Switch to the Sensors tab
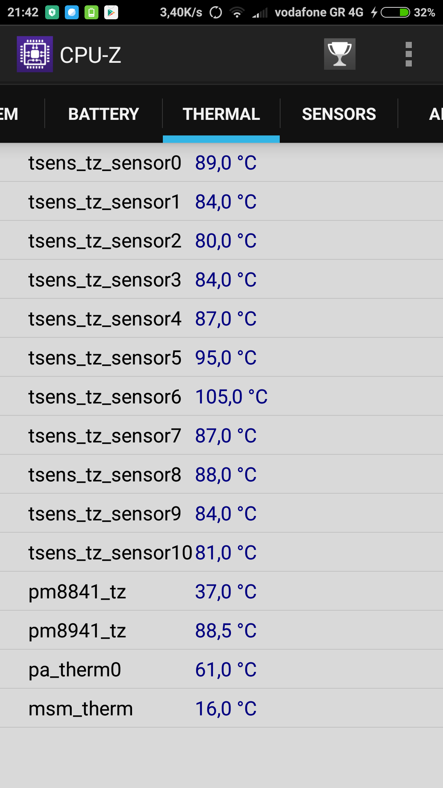The width and height of the screenshot is (443, 788). (339, 114)
